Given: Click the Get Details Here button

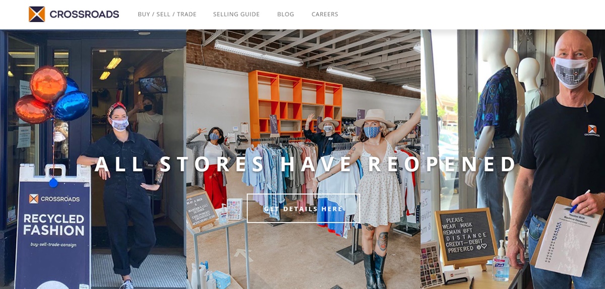Looking at the screenshot, I should tap(303, 208).
